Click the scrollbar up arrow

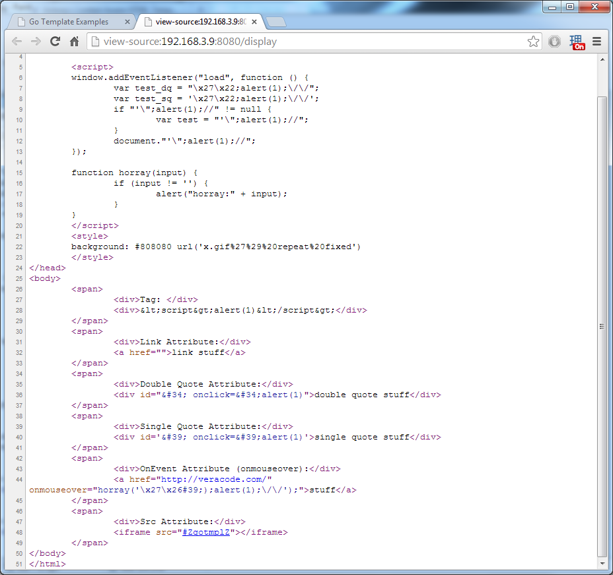point(602,60)
